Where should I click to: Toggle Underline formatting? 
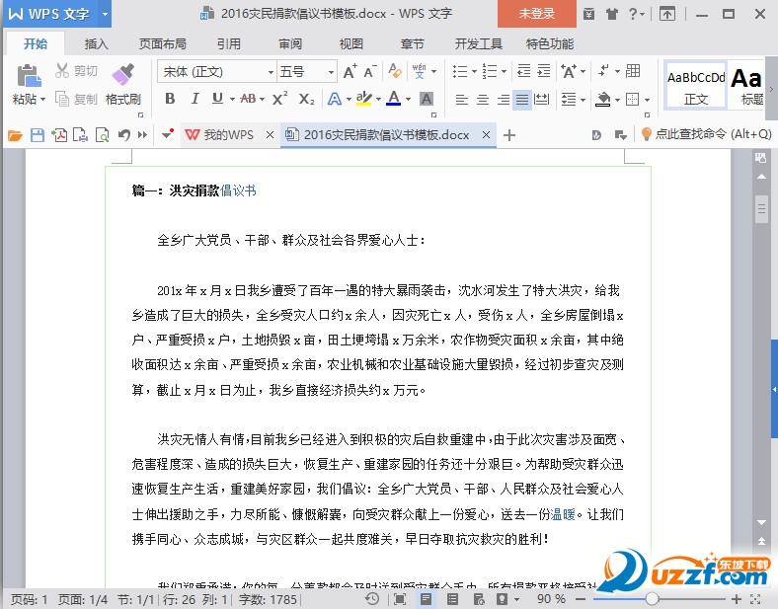point(217,99)
